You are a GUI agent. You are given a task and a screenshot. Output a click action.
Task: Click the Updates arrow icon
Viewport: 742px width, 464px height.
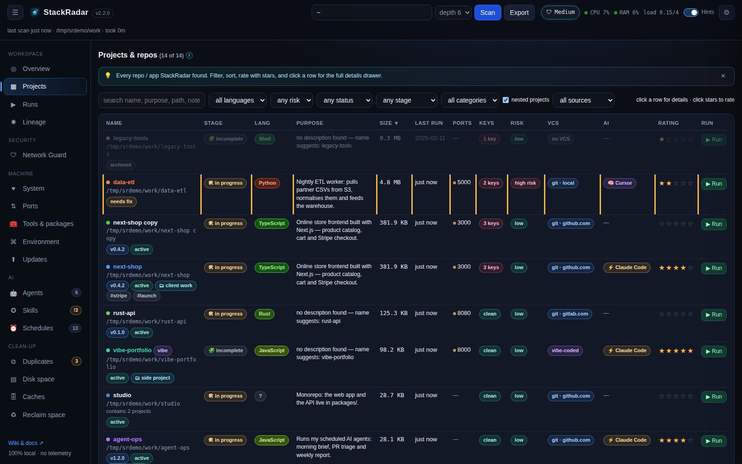point(13,259)
